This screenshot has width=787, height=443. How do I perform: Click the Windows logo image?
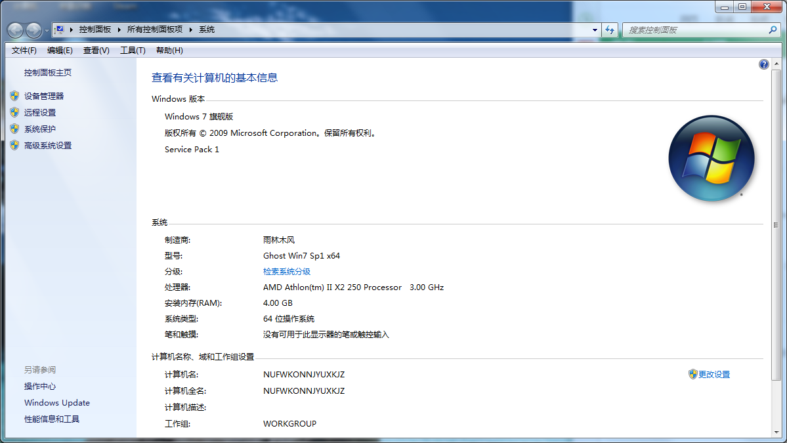point(712,159)
